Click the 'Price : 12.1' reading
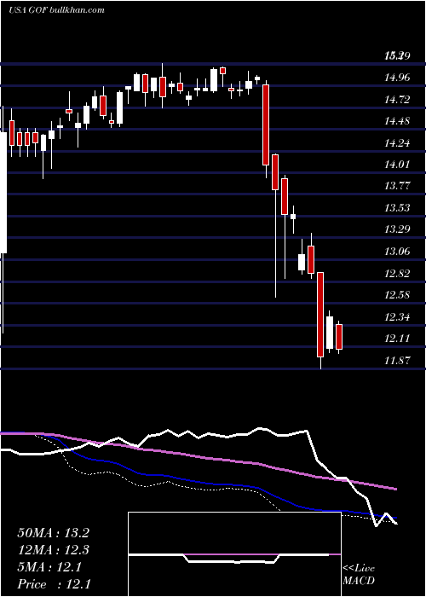 click(x=54, y=584)
